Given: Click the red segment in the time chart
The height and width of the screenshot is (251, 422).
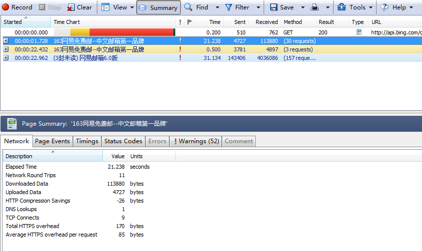Looking at the screenshot, I should [x=132, y=32].
